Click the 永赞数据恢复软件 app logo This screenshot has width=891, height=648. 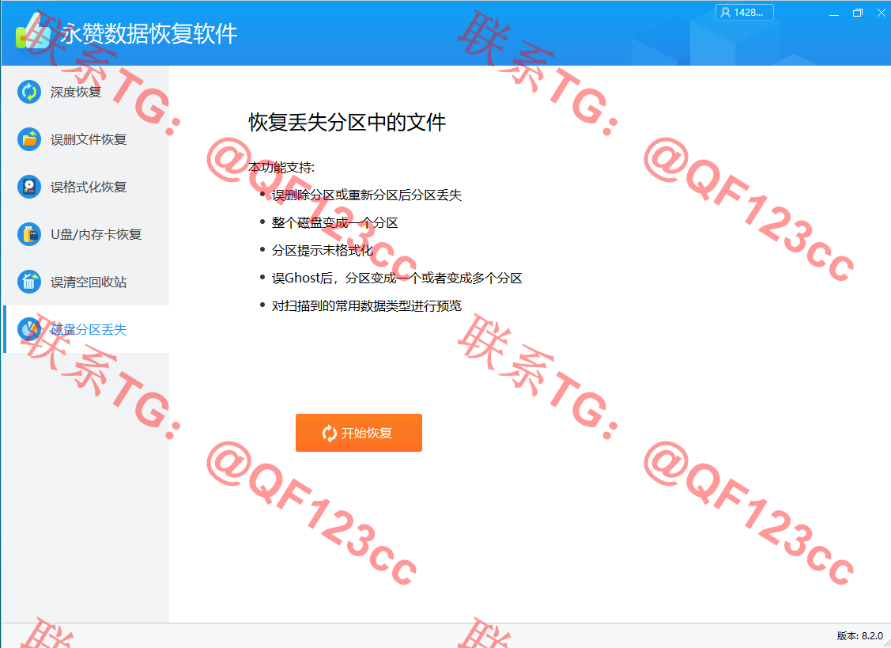(34, 32)
